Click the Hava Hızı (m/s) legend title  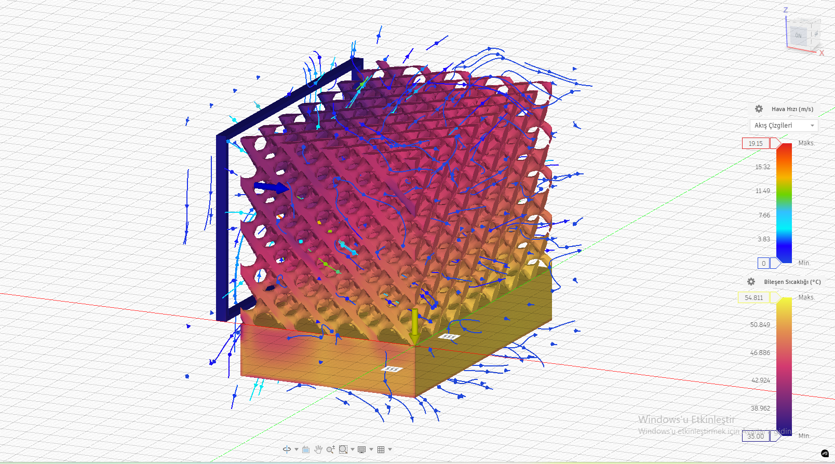click(792, 109)
